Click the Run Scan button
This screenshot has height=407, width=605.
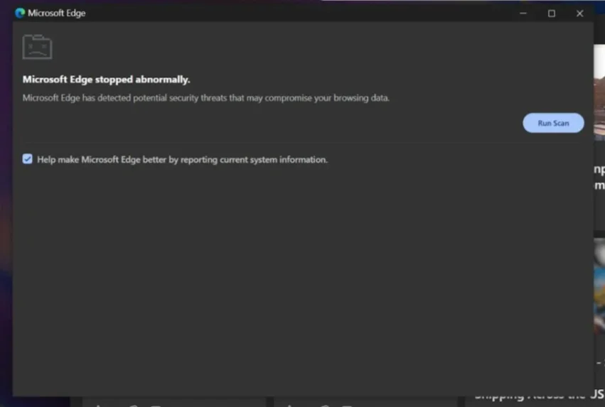(553, 123)
